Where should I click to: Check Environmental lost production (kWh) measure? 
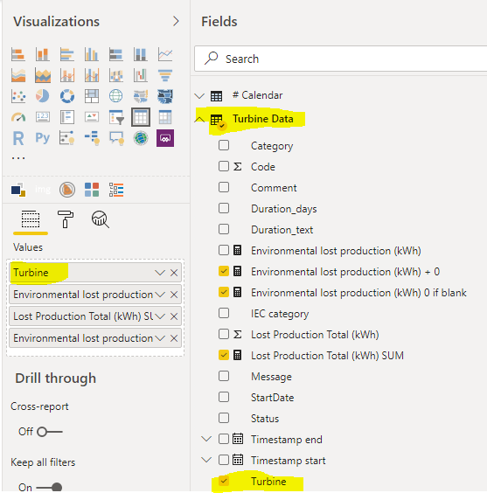224,250
